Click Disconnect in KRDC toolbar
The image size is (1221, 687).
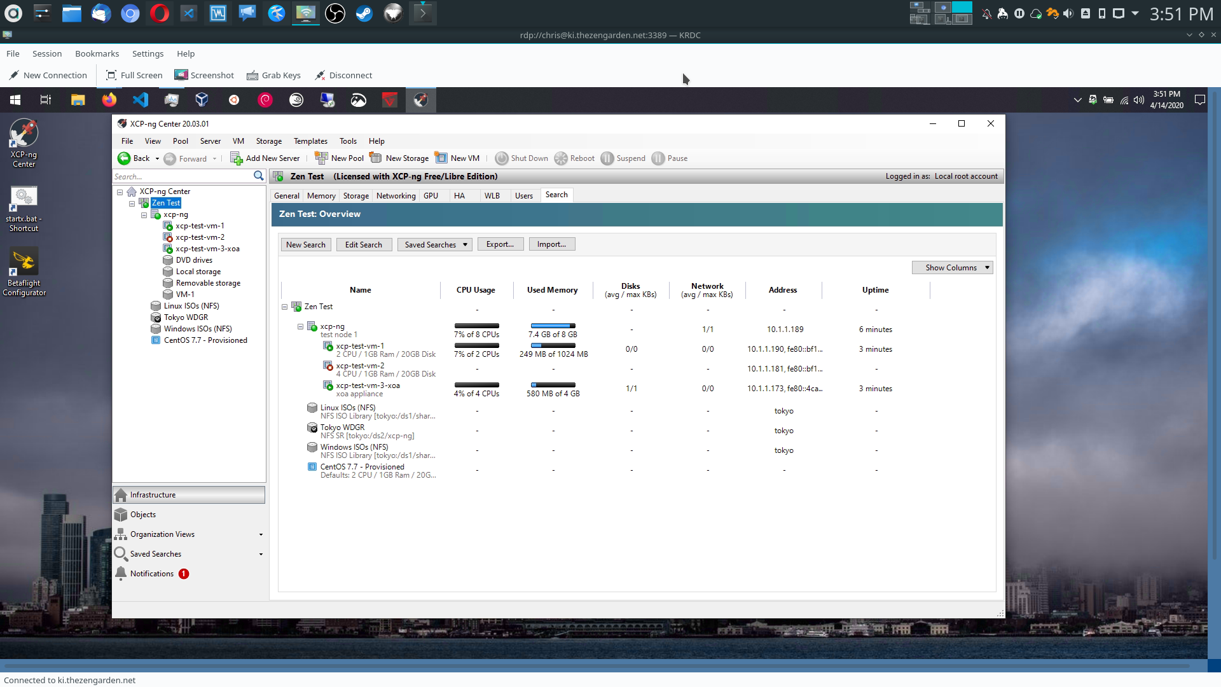tap(343, 75)
